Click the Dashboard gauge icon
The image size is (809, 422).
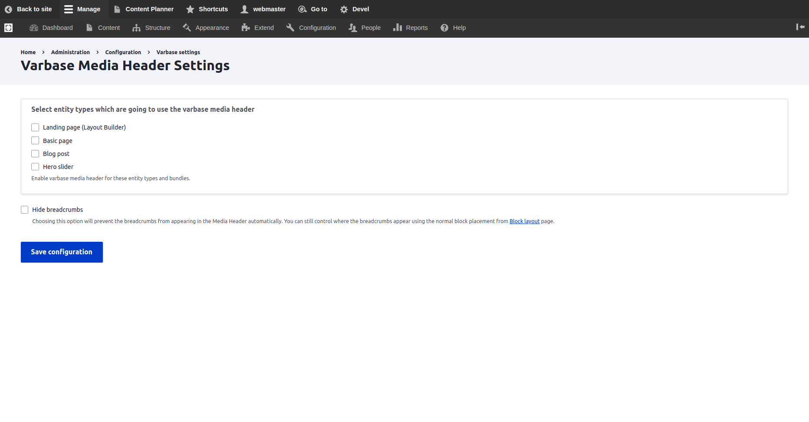click(x=34, y=28)
